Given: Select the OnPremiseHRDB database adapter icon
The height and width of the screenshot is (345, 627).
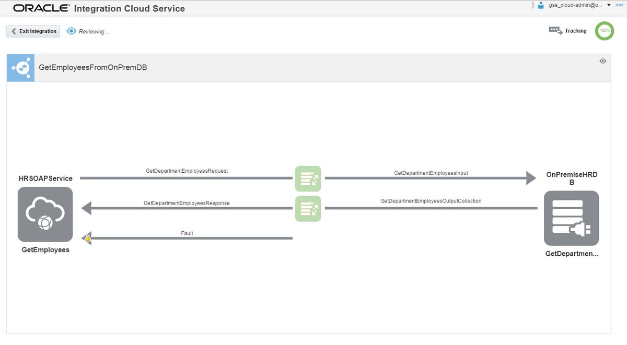Looking at the screenshot, I should (571, 218).
